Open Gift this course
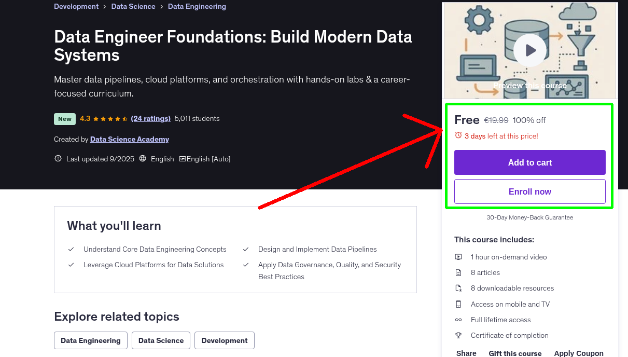This screenshot has width=628, height=357. pyautogui.click(x=515, y=353)
